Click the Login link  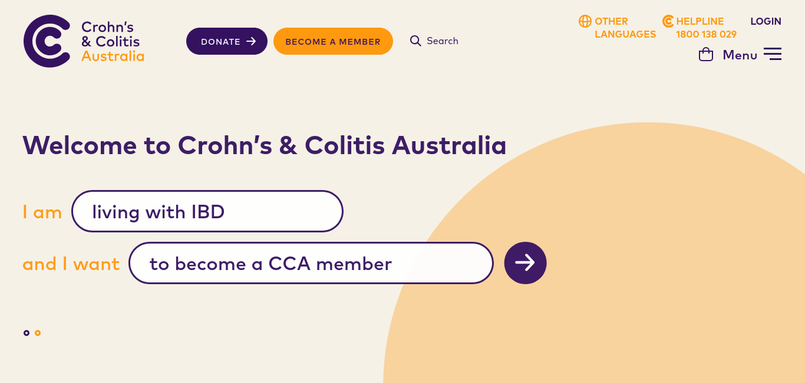pos(766,21)
